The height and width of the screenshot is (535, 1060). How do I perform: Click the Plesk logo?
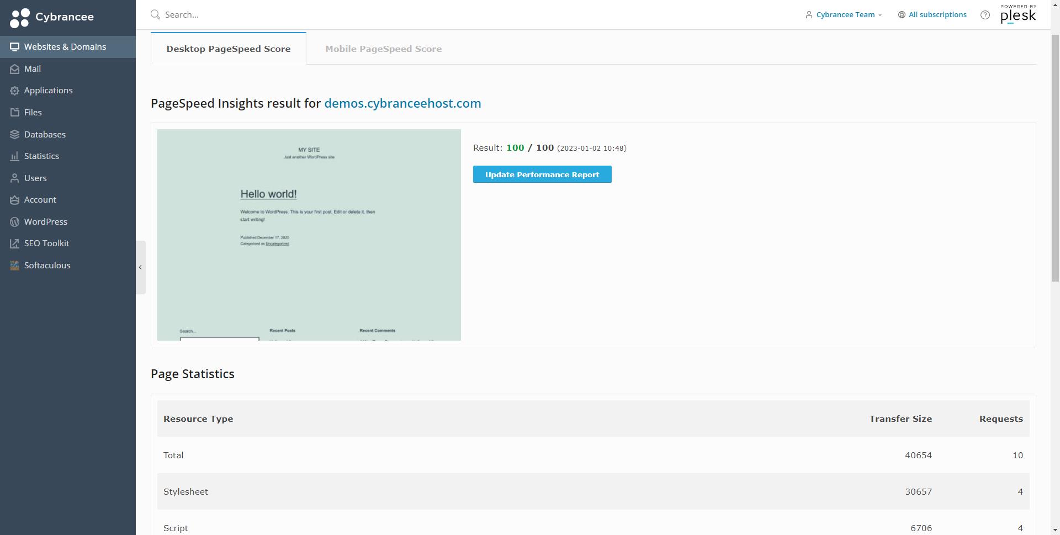(1018, 15)
